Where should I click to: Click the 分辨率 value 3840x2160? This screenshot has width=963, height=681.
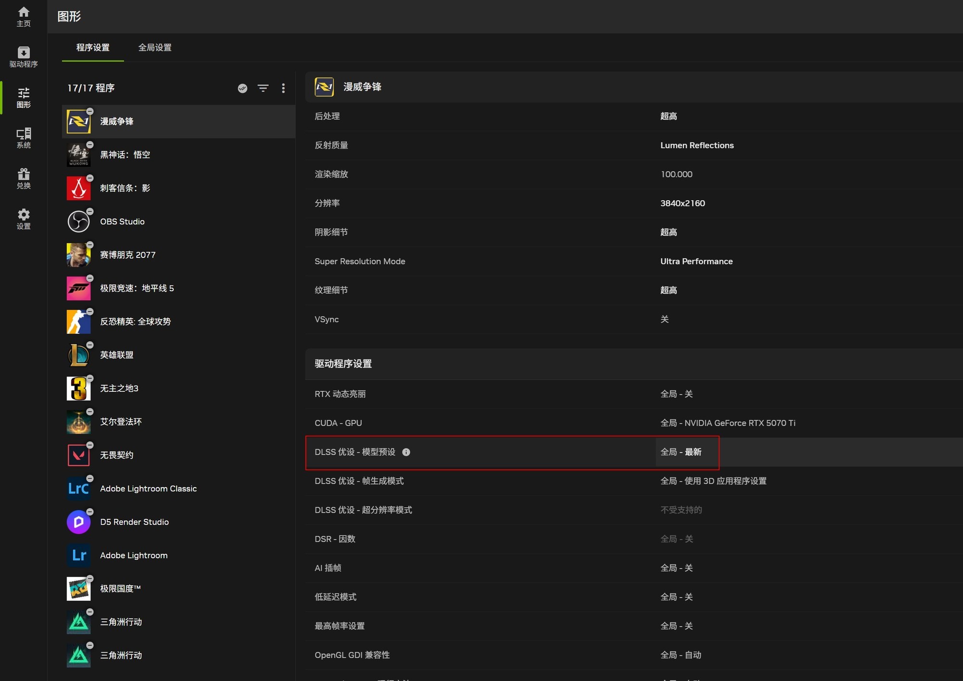(682, 203)
